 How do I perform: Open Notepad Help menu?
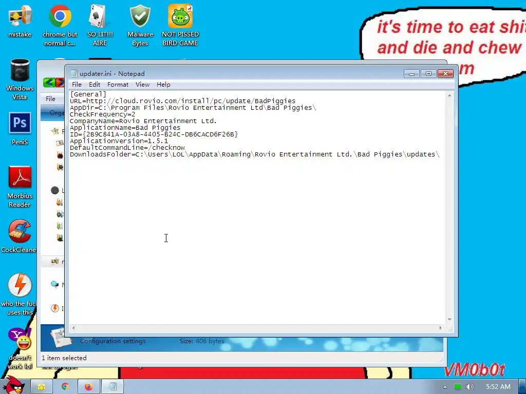click(x=163, y=85)
